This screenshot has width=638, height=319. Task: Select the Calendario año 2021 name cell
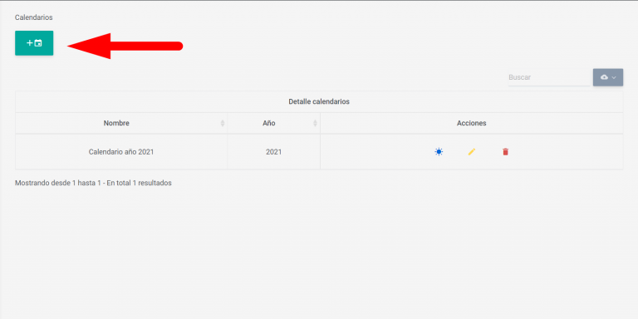[x=121, y=152]
